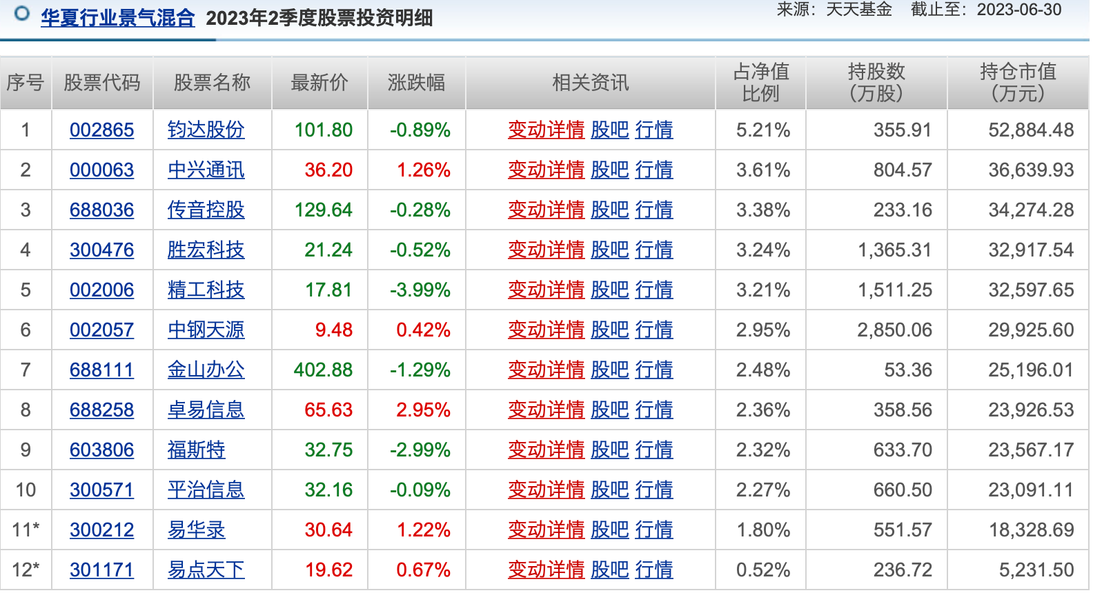The height and width of the screenshot is (593, 1093).
Task: Open 行情 for 卓易信息 row
Action: click(654, 410)
